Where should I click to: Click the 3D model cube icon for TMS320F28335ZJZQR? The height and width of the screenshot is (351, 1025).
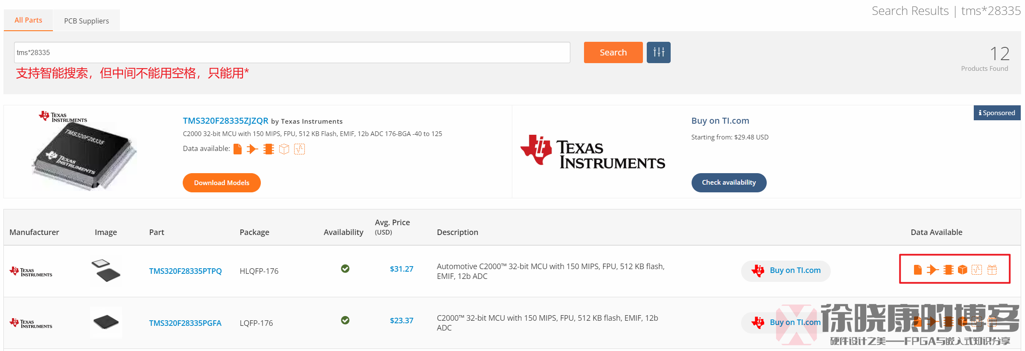pos(284,149)
